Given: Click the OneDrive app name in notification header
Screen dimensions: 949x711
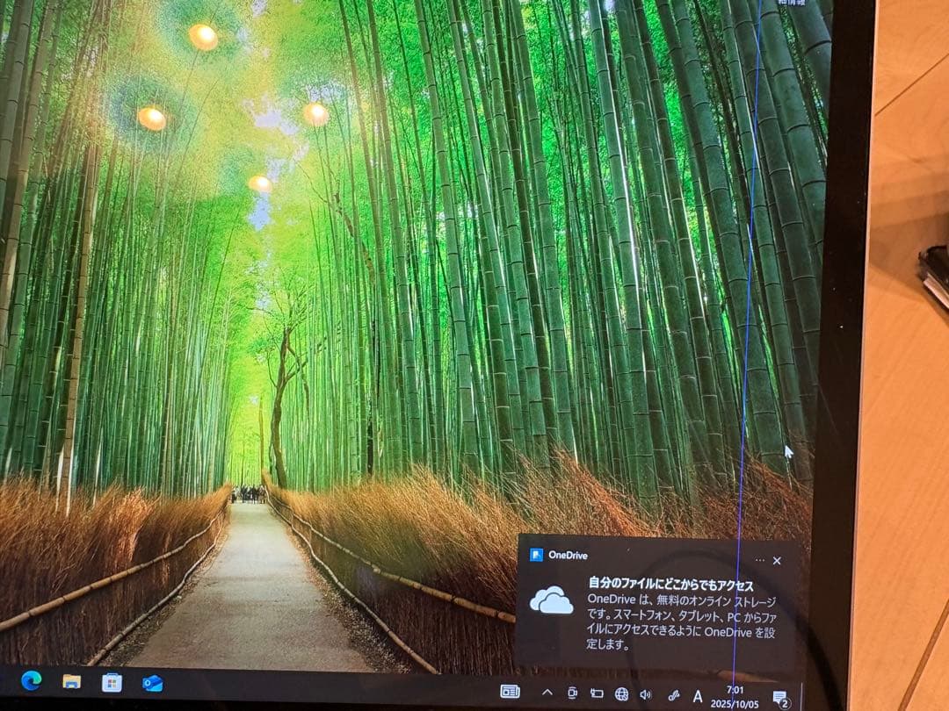Looking at the screenshot, I should (568, 555).
